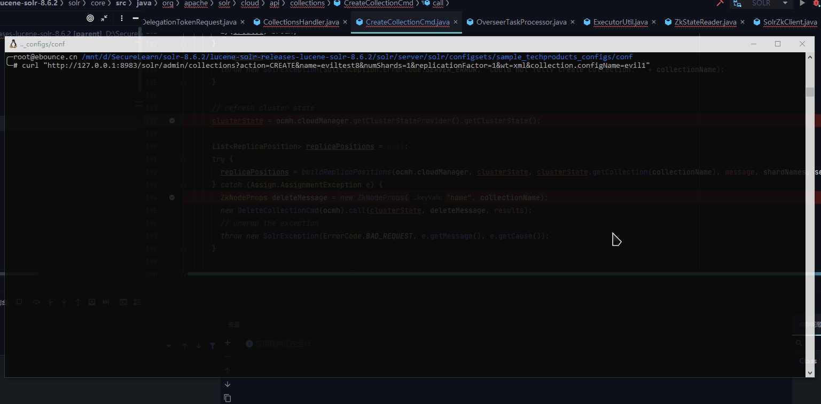Click the copy icon below the watches arrows
This screenshot has height=404, width=821.
(x=228, y=398)
